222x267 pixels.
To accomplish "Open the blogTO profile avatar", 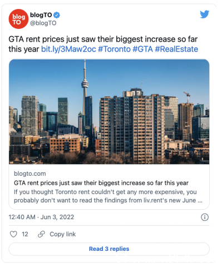I will coord(18,19).
